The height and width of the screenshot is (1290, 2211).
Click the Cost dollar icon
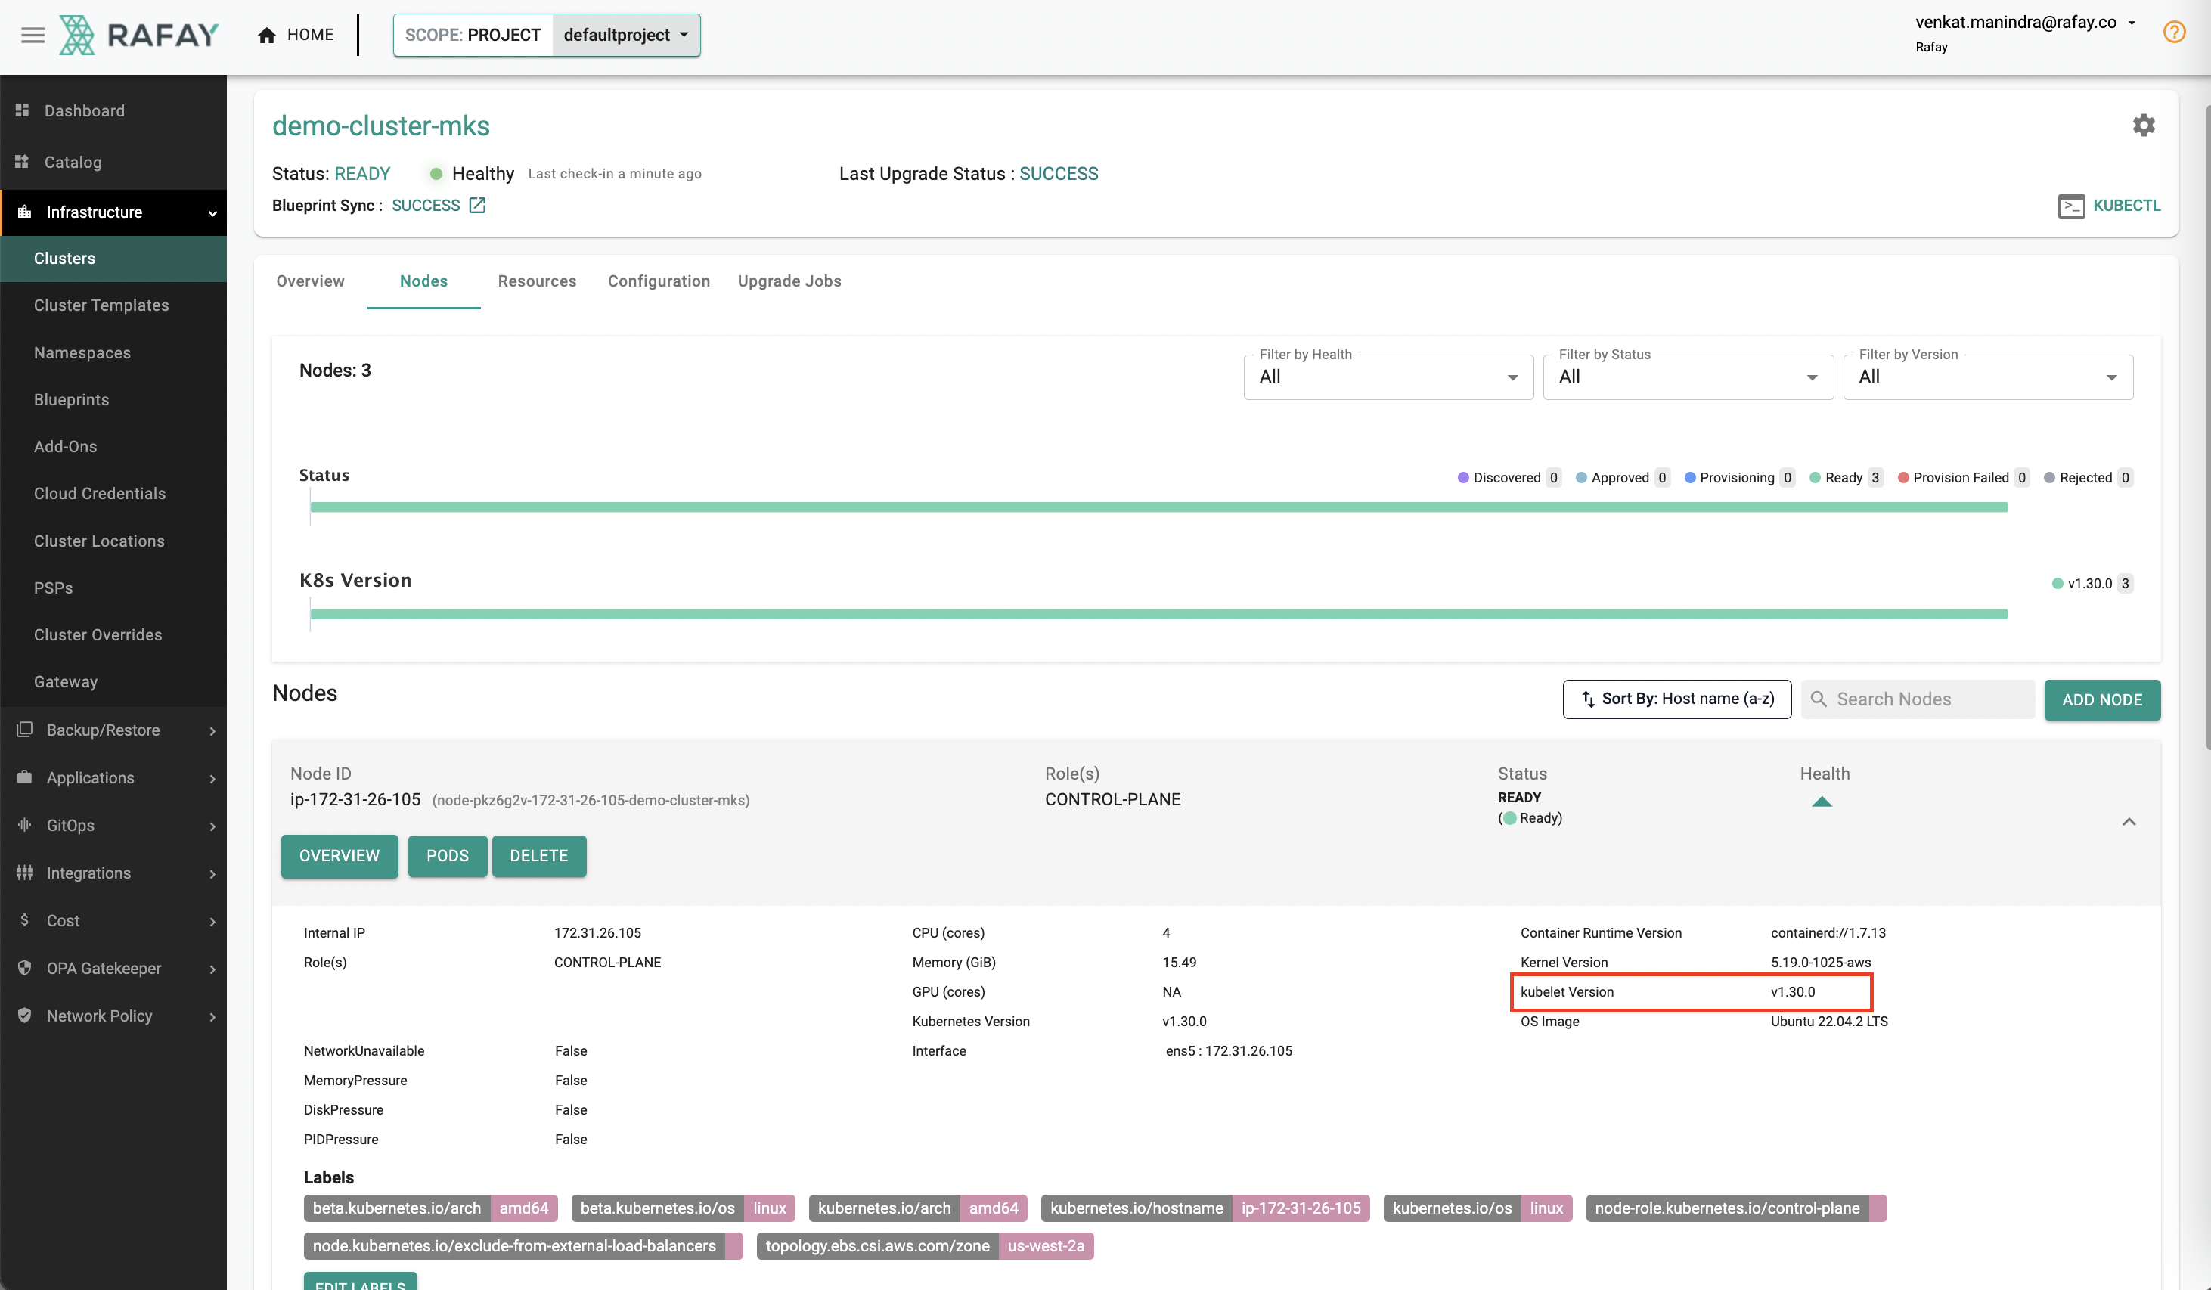tap(24, 919)
